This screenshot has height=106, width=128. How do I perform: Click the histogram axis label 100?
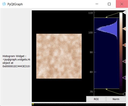coord(90,32)
